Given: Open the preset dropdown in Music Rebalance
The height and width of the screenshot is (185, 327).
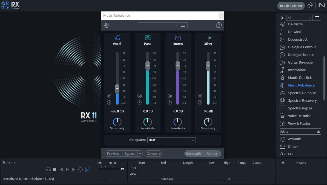Looking at the screenshot, I should click(x=158, y=25).
